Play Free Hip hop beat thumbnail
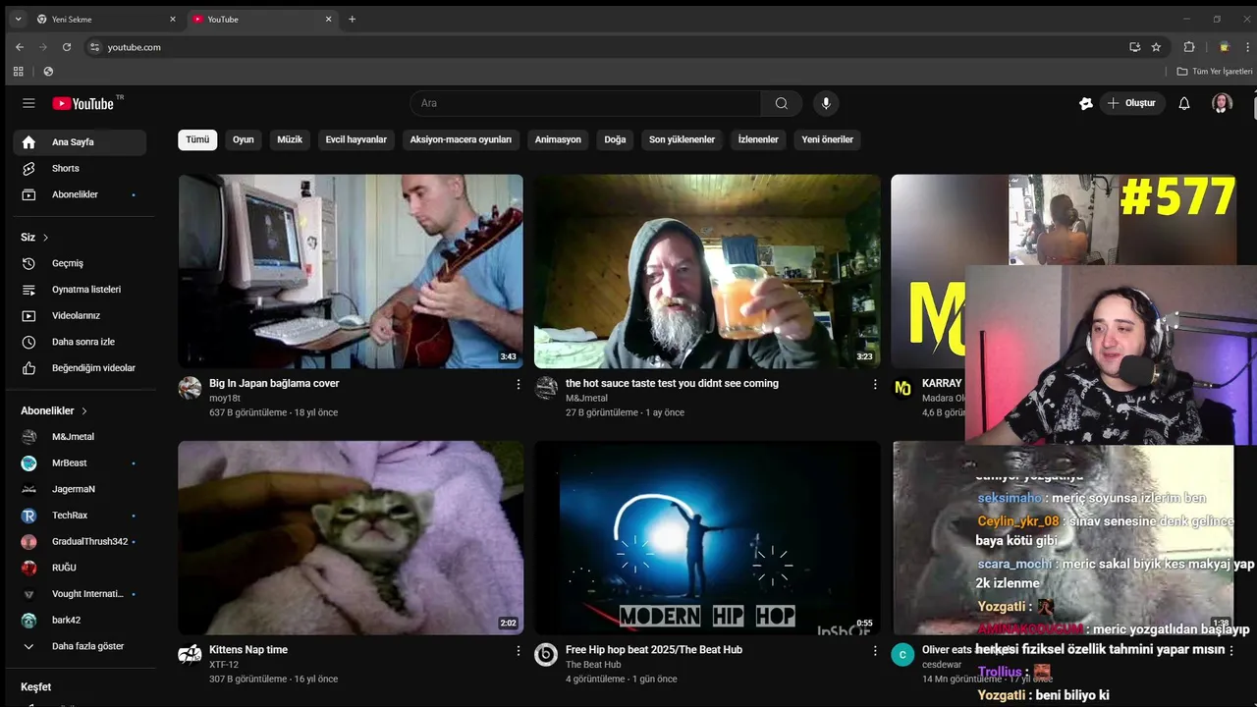 click(x=707, y=537)
